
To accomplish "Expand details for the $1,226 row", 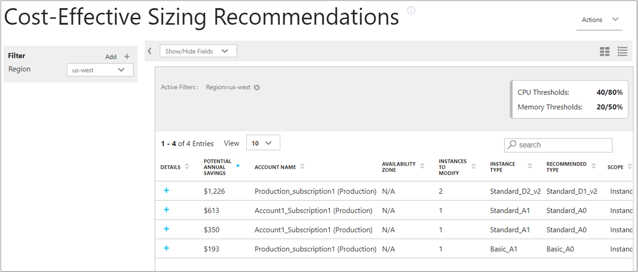I will pos(166,190).
